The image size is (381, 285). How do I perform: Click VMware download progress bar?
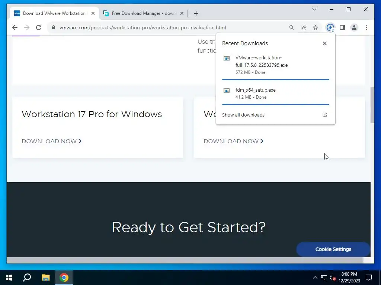tap(276, 79)
